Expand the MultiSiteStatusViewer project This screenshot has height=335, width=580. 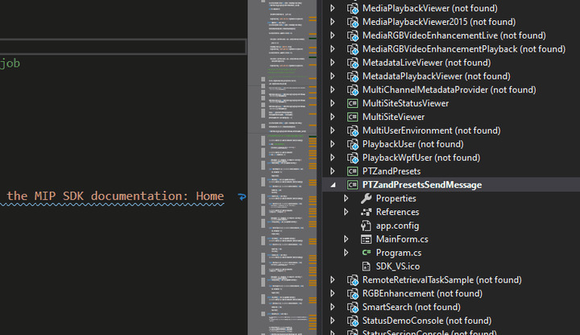coord(333,103)
